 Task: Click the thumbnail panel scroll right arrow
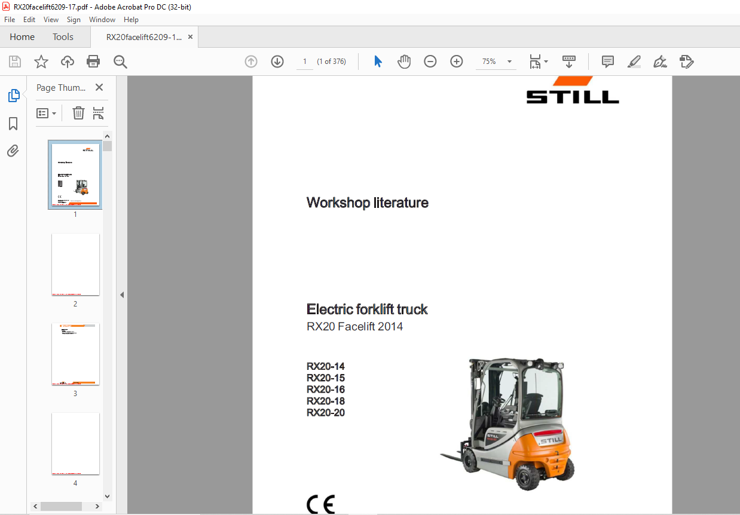[x=98, y=507]
